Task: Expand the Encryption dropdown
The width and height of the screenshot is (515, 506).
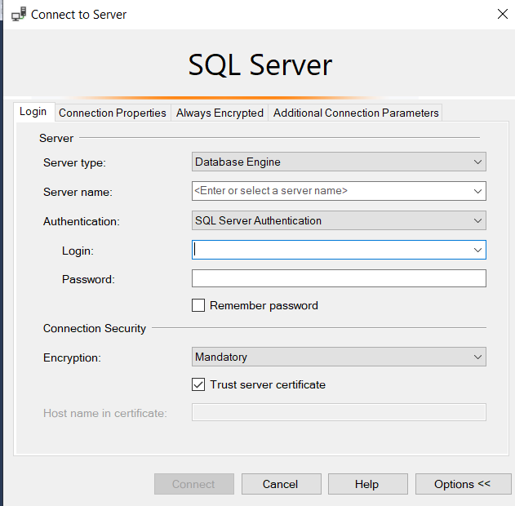Action: (x=339, y=357)
